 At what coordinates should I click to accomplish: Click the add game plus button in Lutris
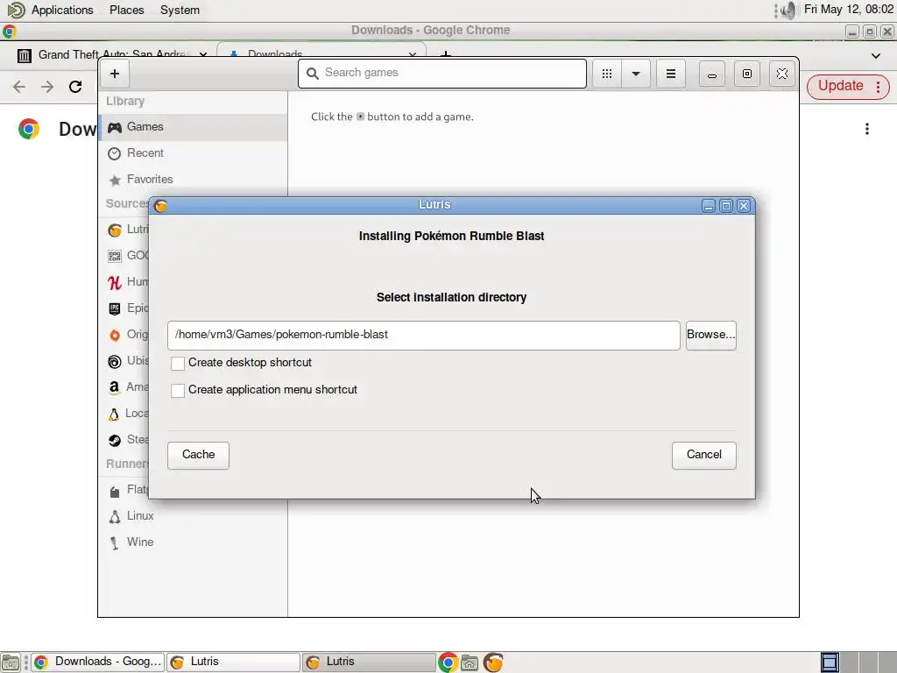point(115,74)
